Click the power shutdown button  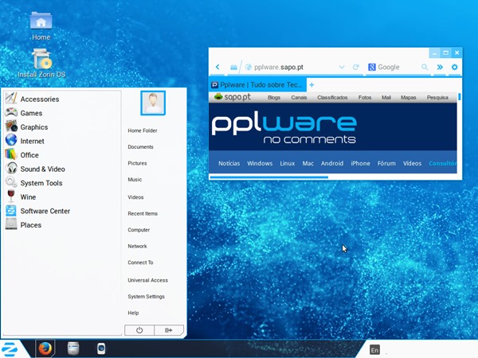coord(139,330)
